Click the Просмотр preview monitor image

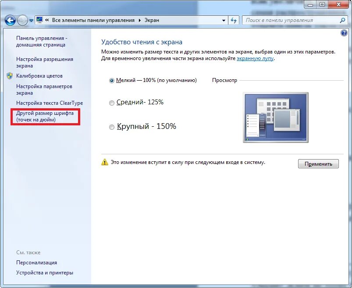[276, 117]
